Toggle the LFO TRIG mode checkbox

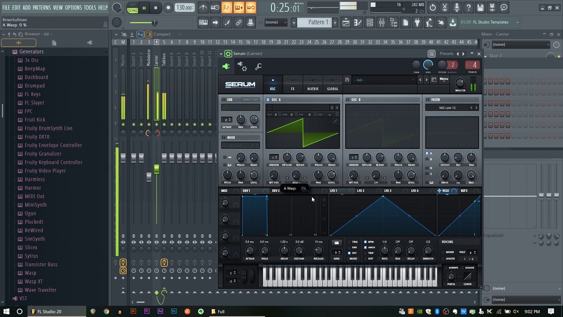[349, 242]
